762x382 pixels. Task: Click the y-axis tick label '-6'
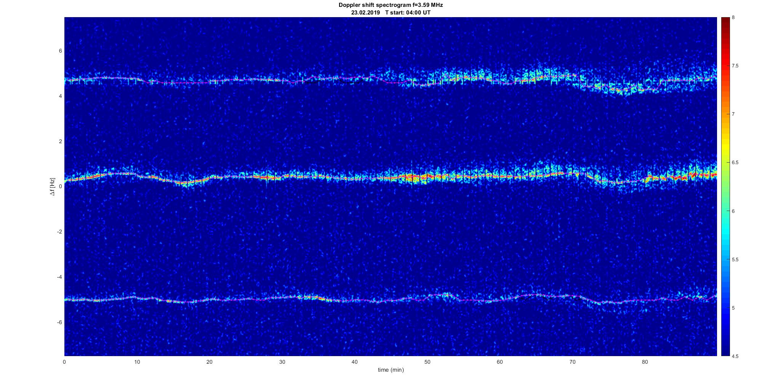(x=59, y=322)
